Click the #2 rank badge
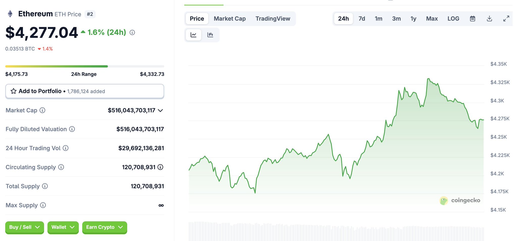517x241 pixels. click(90, 14)
